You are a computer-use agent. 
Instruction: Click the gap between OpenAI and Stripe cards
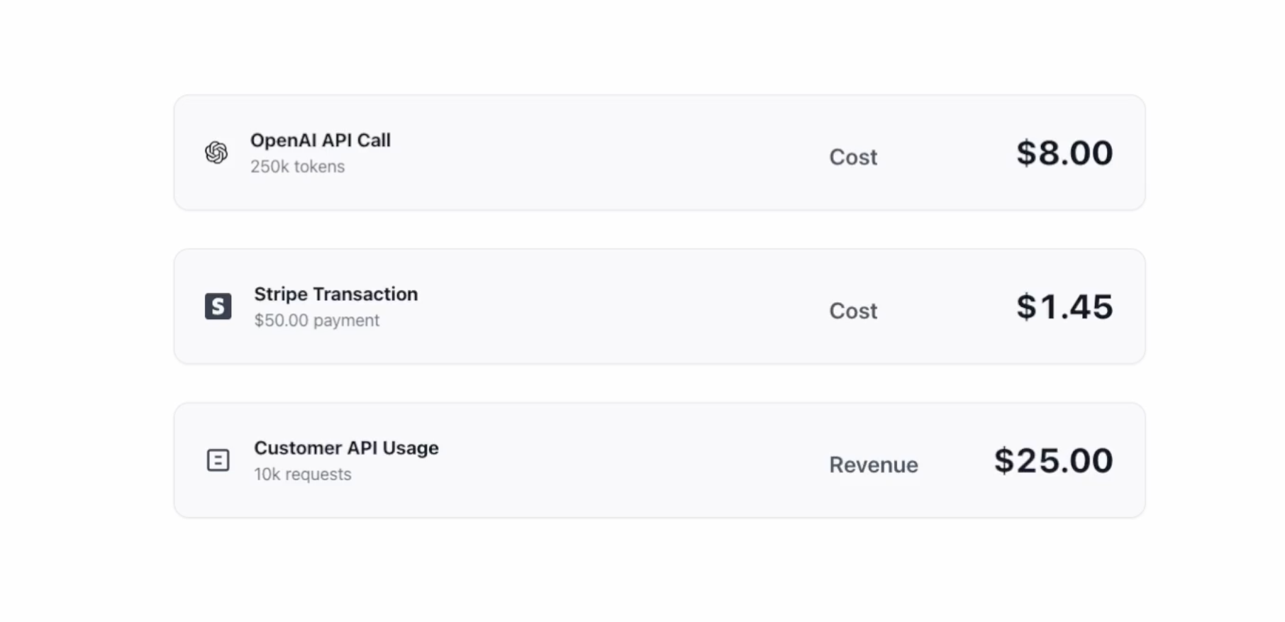[x=660, y=230]
